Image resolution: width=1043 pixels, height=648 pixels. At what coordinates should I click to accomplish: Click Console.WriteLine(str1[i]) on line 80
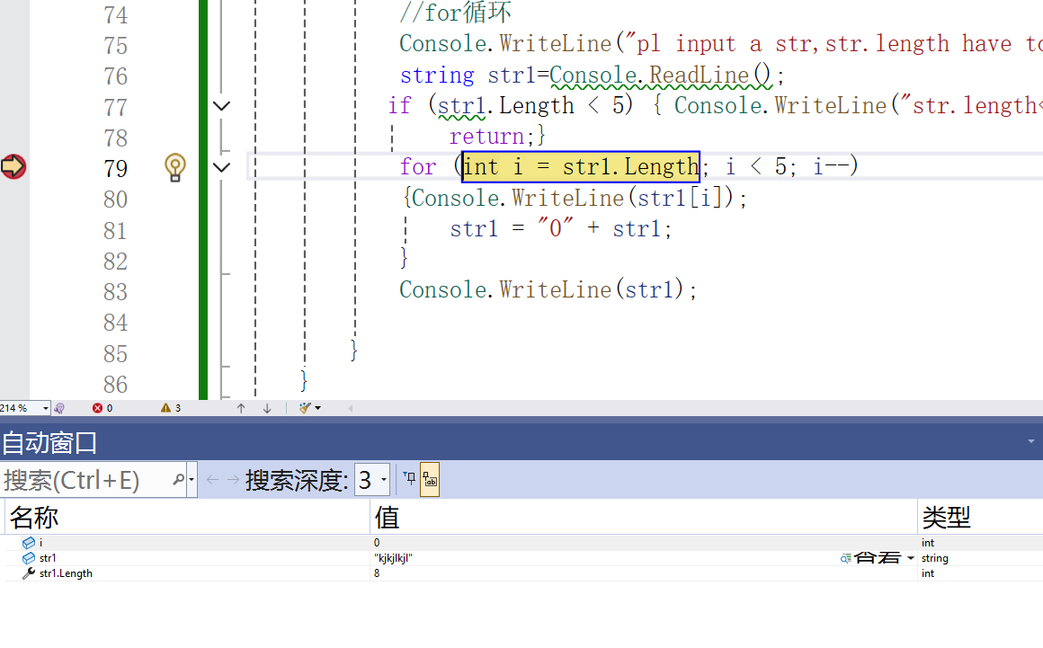point(573,198)
